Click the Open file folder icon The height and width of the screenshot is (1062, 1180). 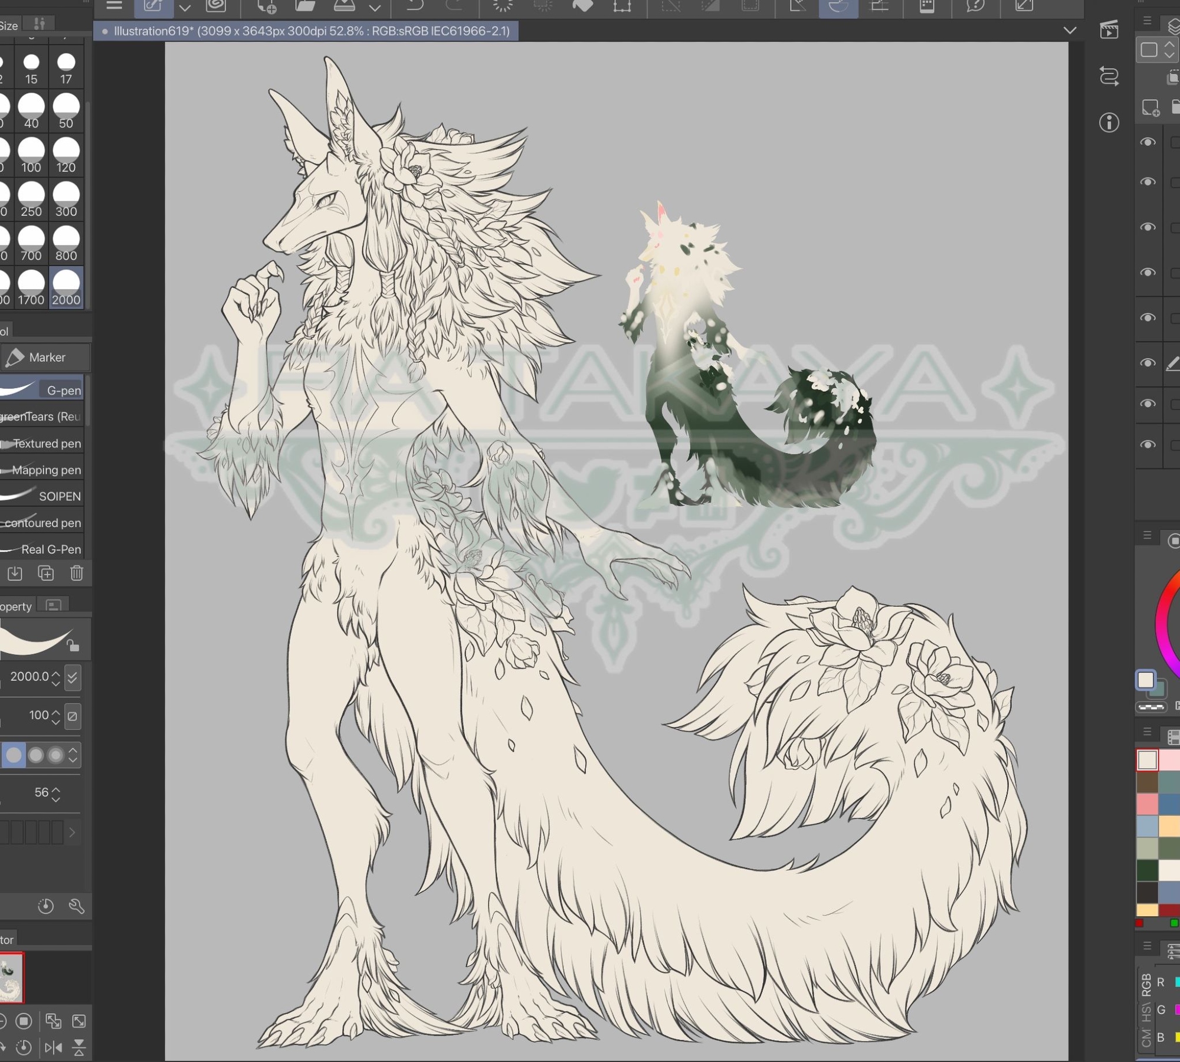click(x=305, y=6)
